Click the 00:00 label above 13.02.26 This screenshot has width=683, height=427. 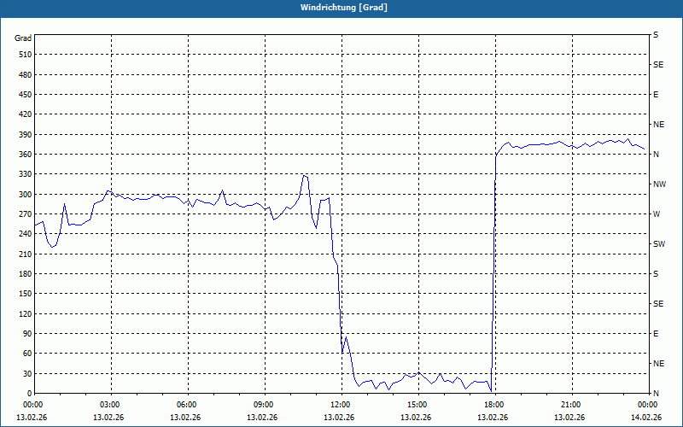[x=32, y=405]
